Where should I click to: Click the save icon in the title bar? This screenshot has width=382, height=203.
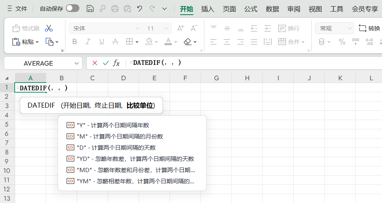point(90,8)
